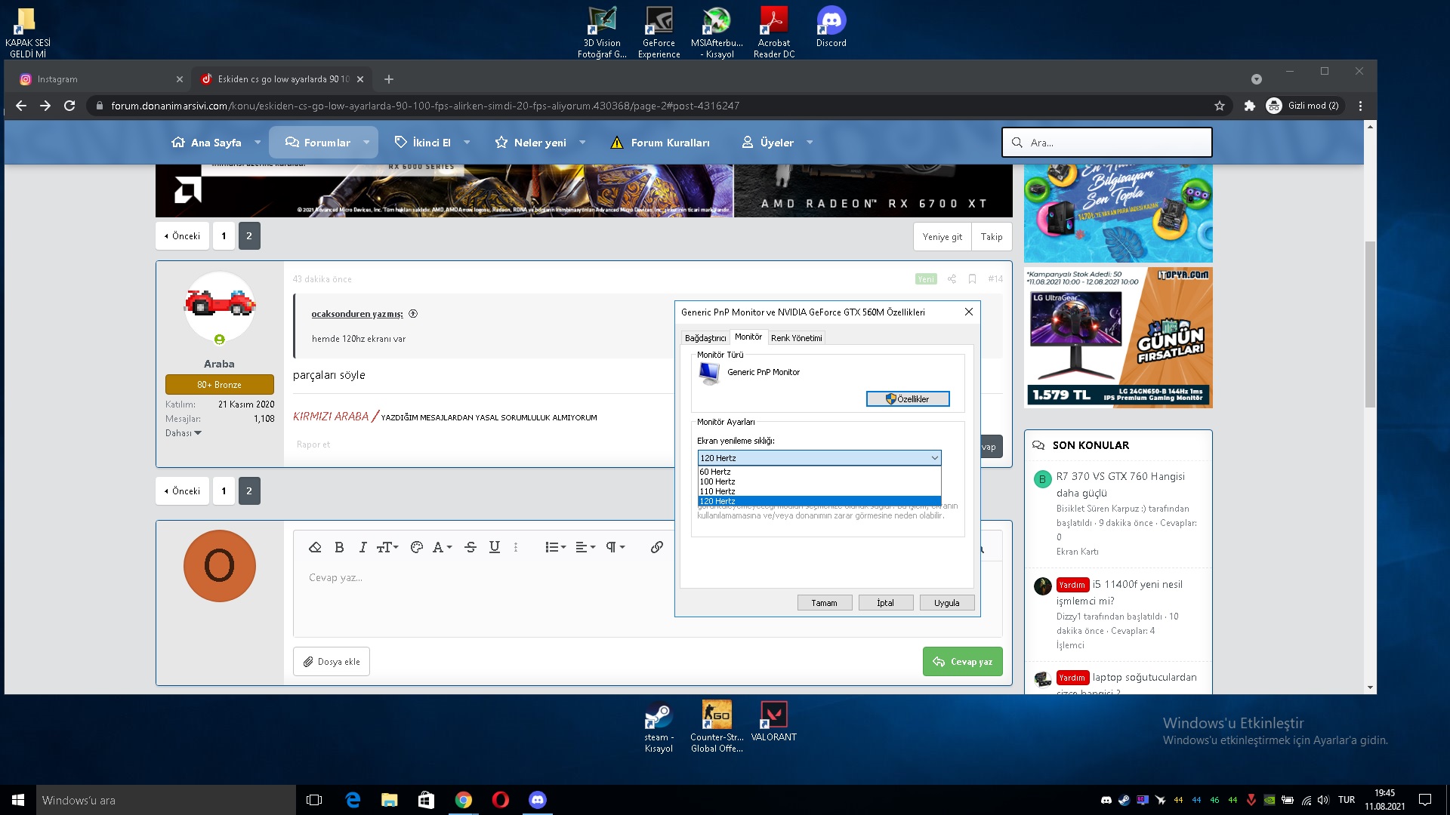
Task: Open R7 370 VS GTX 760 thread link
Action: click(1120, 484)
